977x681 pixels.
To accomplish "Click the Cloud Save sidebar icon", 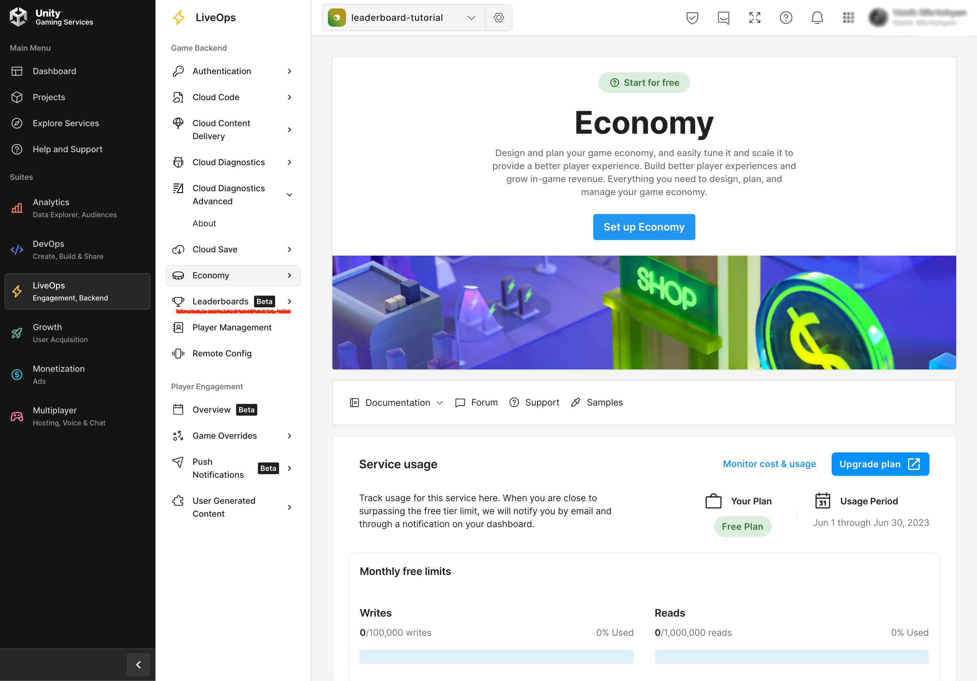I will point(178,249).
